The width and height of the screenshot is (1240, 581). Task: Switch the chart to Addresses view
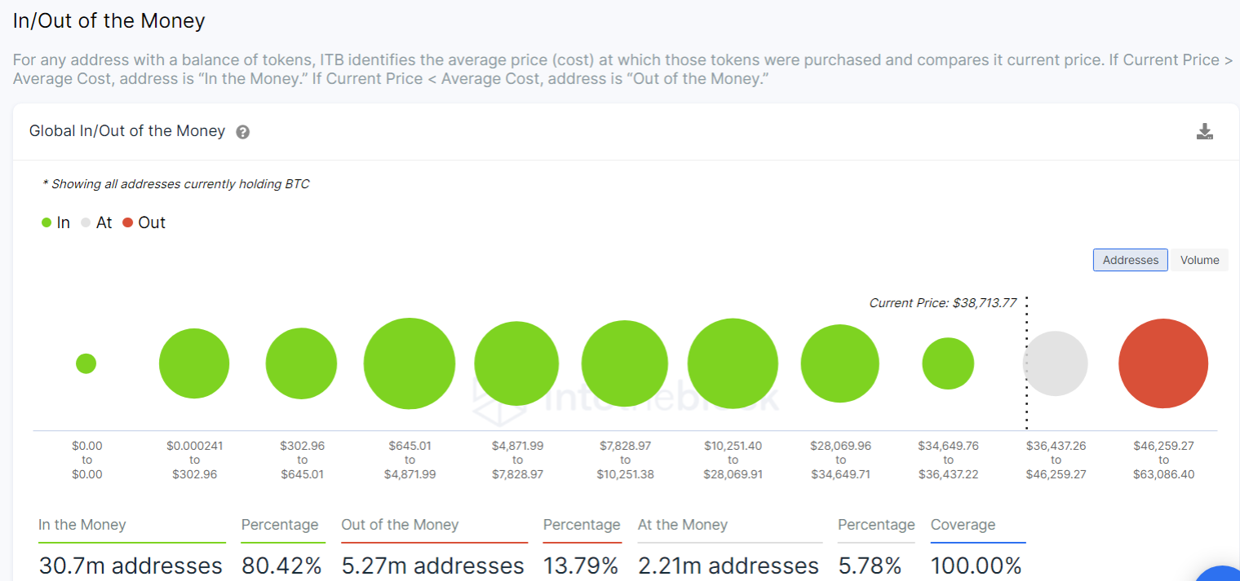pos(1131,260)
